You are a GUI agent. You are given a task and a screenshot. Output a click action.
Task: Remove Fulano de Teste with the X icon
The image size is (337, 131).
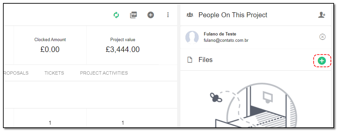point(322,37)
